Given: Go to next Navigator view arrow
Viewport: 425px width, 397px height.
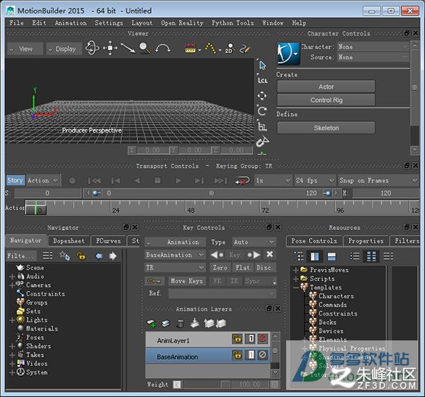Looking at the screenshot, I should click(113, 256).
